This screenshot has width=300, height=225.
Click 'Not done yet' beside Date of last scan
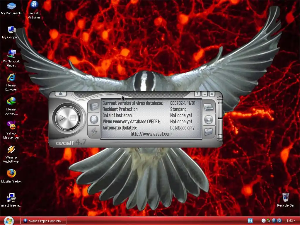point(181,115)
